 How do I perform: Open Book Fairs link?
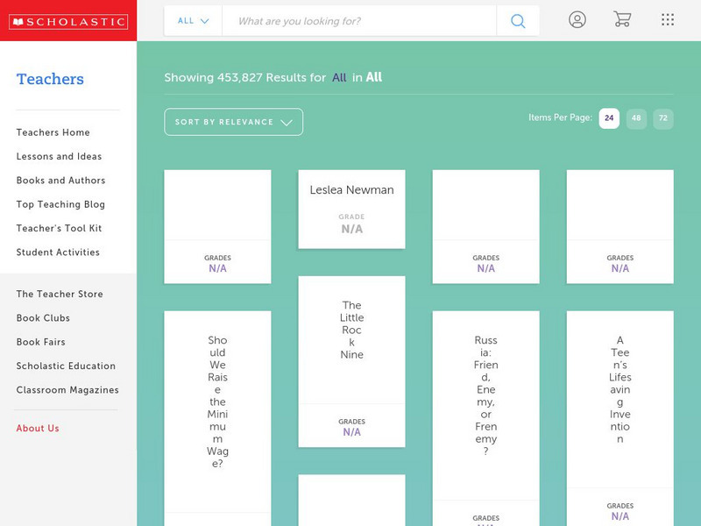tap(40, 342)
